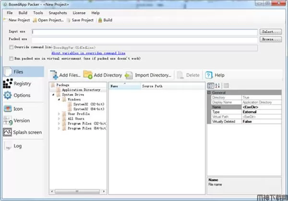Select the Virtually Deleted property row
This screenshot has width=288, height=201.
pyautogui.click(x=246, y=122)
